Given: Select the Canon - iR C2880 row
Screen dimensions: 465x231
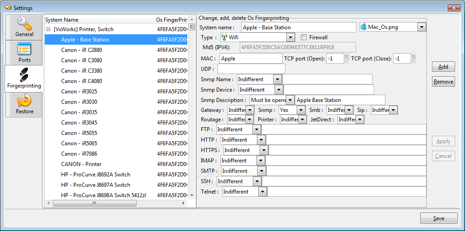Looking at the screenshot, I should 116,50.
